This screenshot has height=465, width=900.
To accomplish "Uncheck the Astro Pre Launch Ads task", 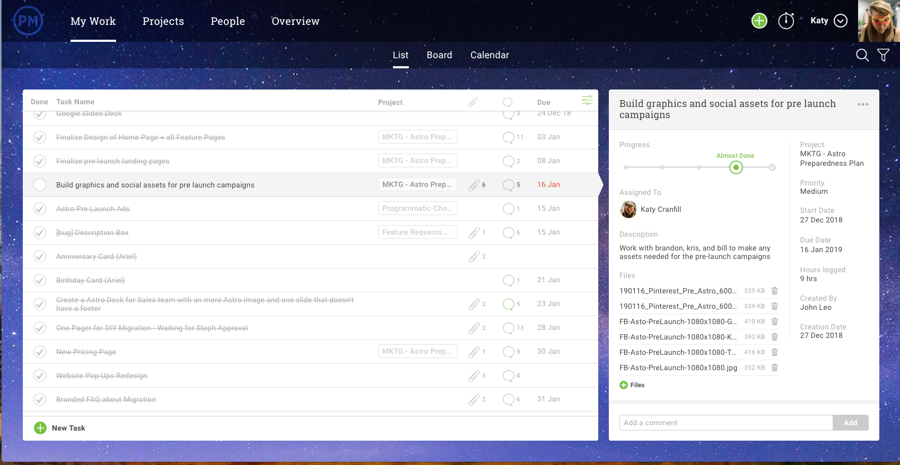I will pos(40,209).
